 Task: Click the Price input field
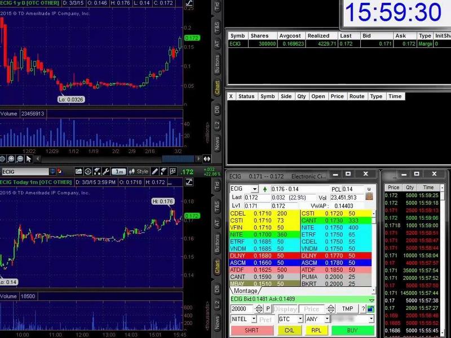pos(312,309)
